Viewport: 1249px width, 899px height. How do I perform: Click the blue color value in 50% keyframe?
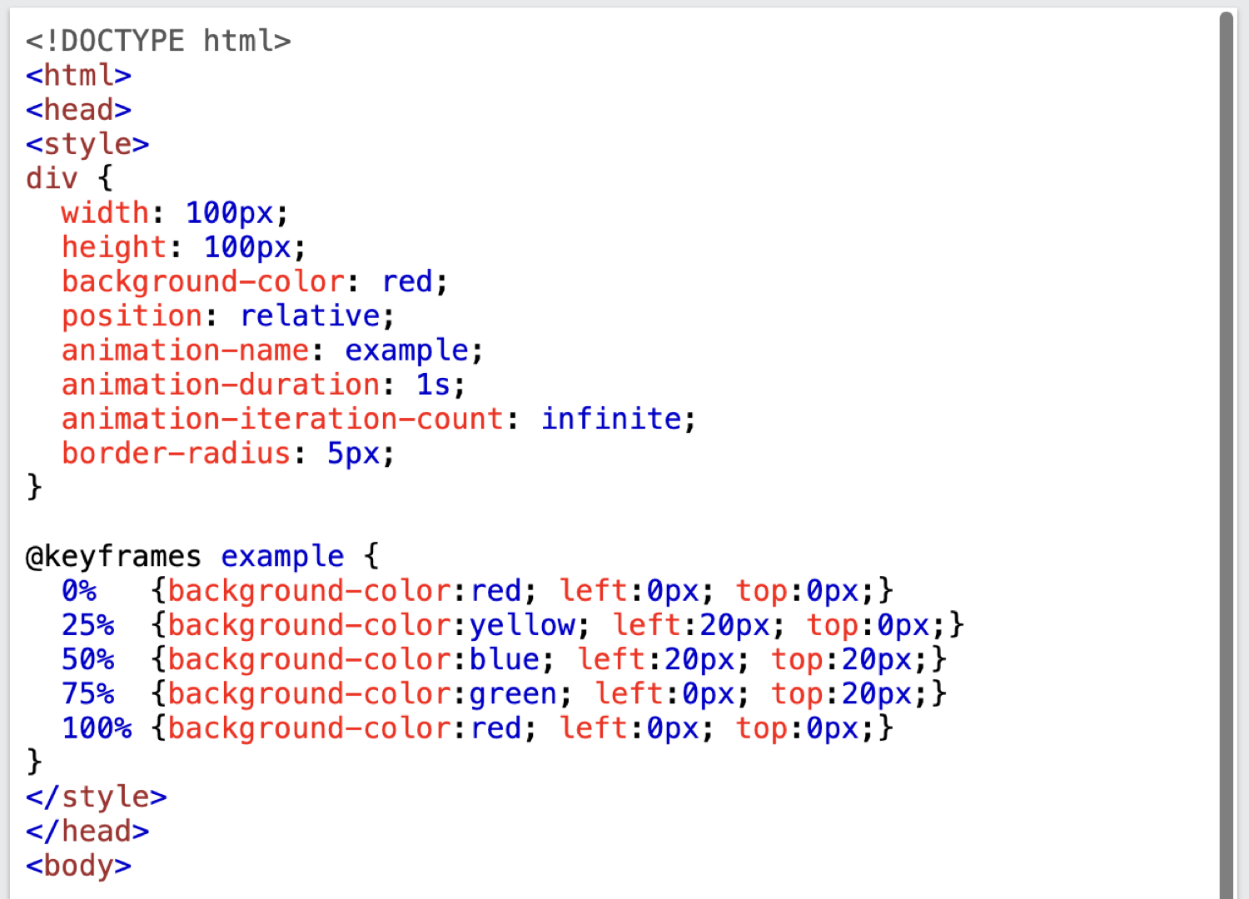[505, 659]
